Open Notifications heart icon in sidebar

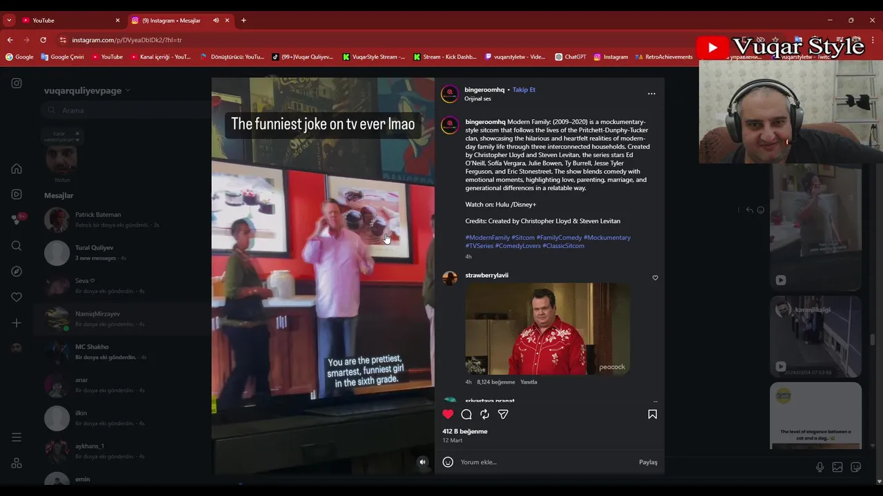click(x=17, y=297)
